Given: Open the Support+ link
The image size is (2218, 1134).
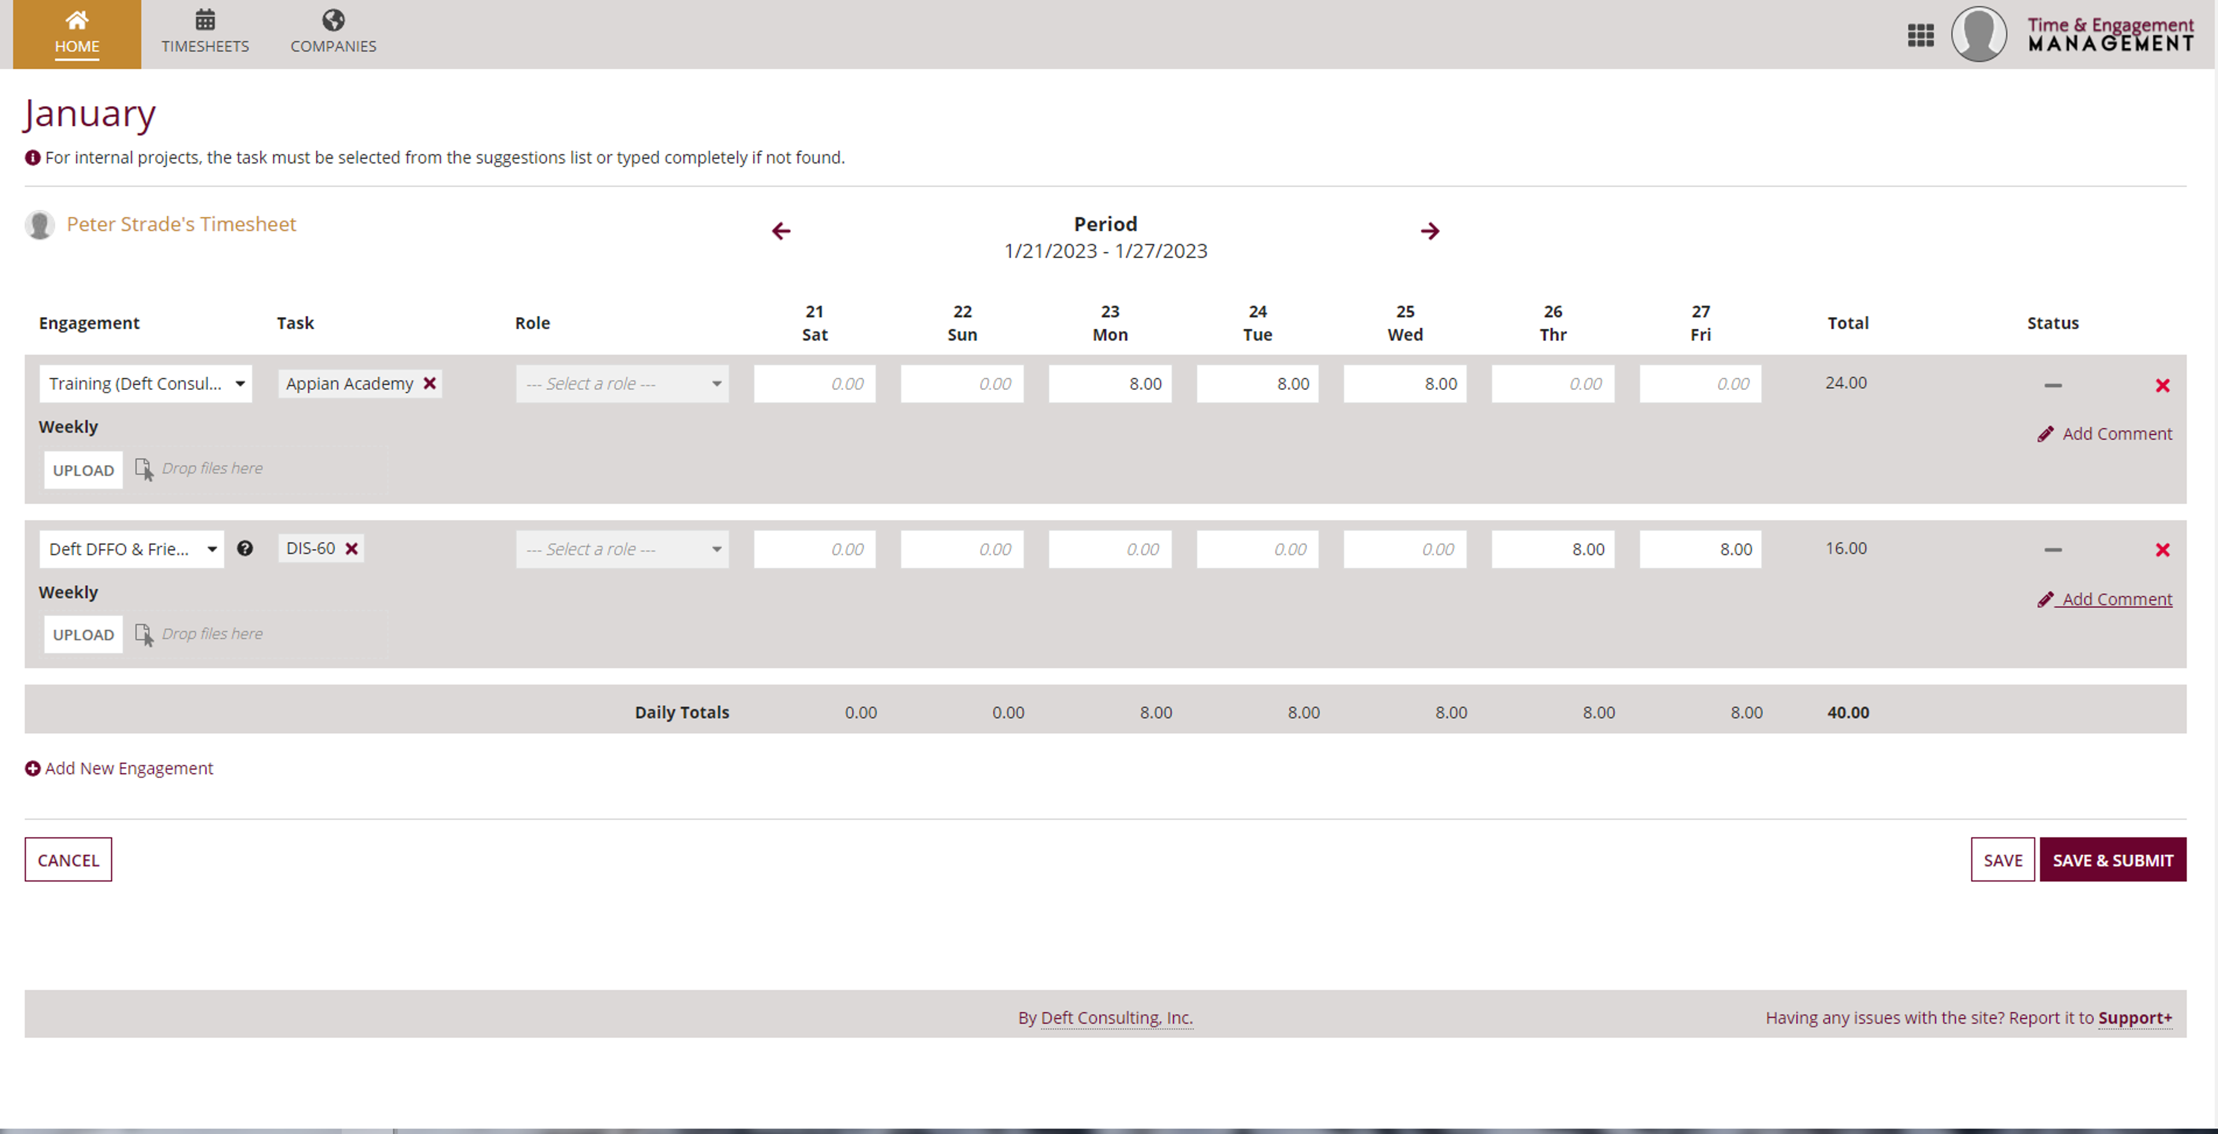Looking at the screenshot, I should click(2135, 1018).
